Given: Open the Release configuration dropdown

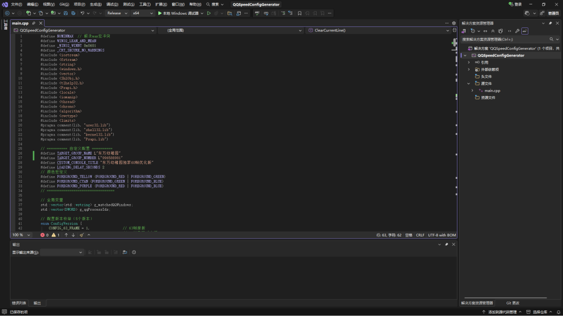Looking at the screenshot, I should point(116,13).
